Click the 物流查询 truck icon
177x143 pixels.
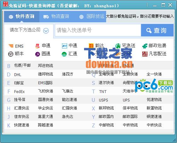46,17
